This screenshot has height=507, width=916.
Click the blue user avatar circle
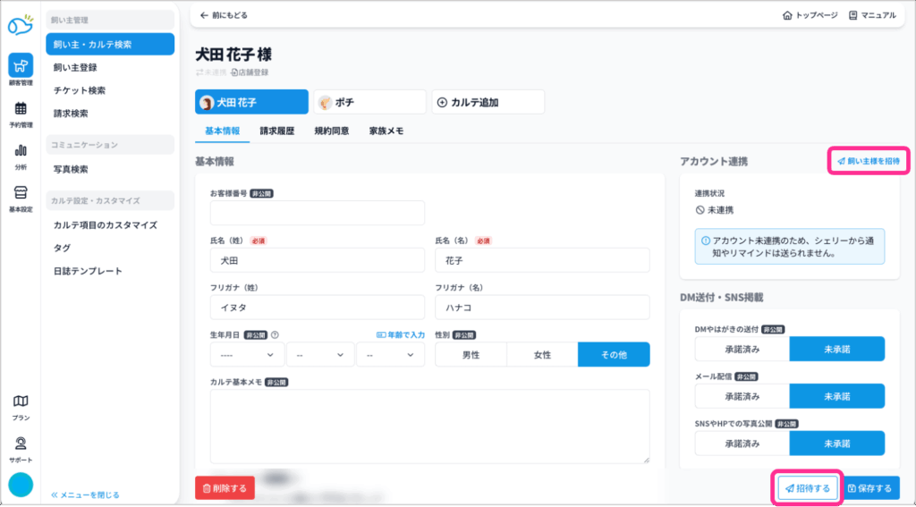[x=21, y=485]
